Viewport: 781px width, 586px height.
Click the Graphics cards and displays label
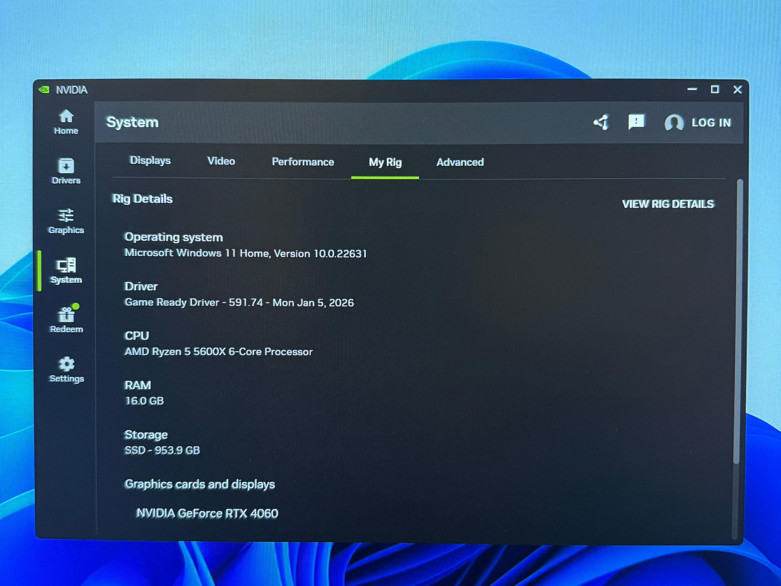click(x=199, y=484)
